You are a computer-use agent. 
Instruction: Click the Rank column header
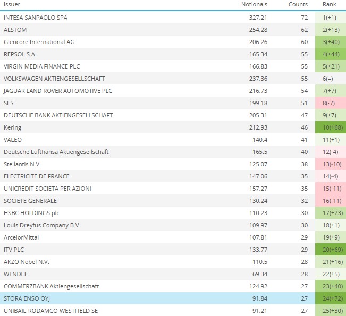(329, 4)
